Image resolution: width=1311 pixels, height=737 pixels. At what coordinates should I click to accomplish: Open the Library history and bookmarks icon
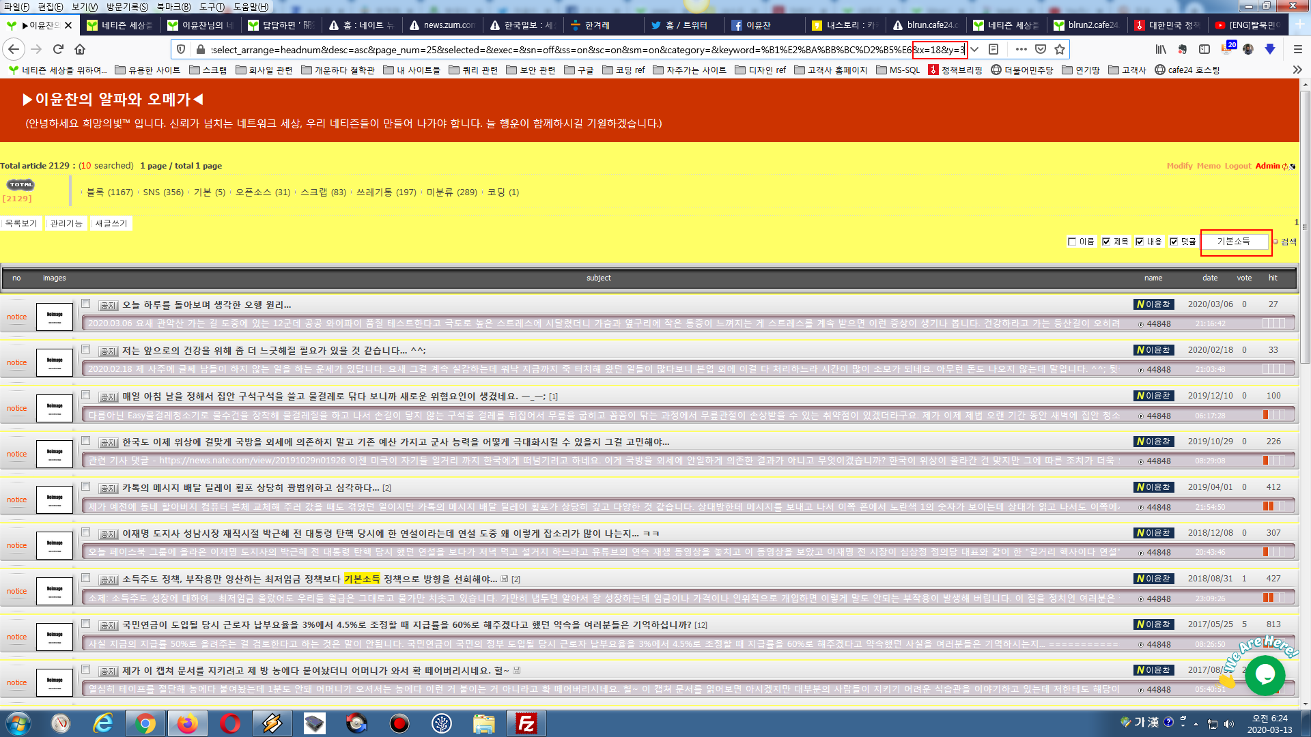click(1161, 49)
